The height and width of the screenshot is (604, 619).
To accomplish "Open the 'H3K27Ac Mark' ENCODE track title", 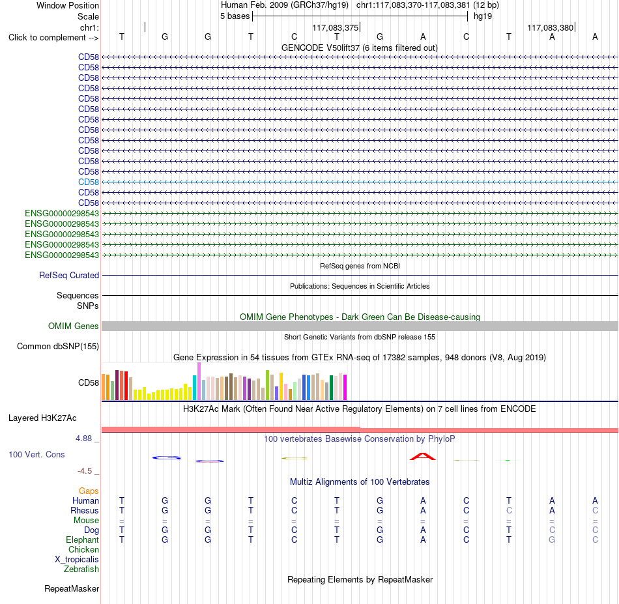I will (x=360, y=409).
